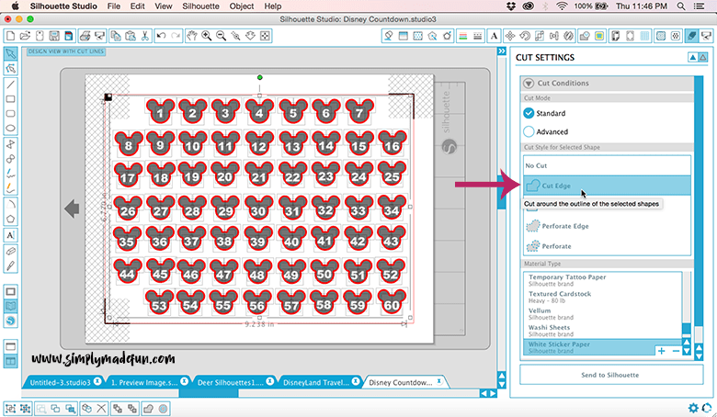Click the Undo arrow icon
Image resolution: width=717 pixels, height=417 pixels.
(161, 36)
